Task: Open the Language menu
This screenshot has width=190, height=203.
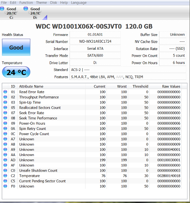Action: tap(79, 2)
